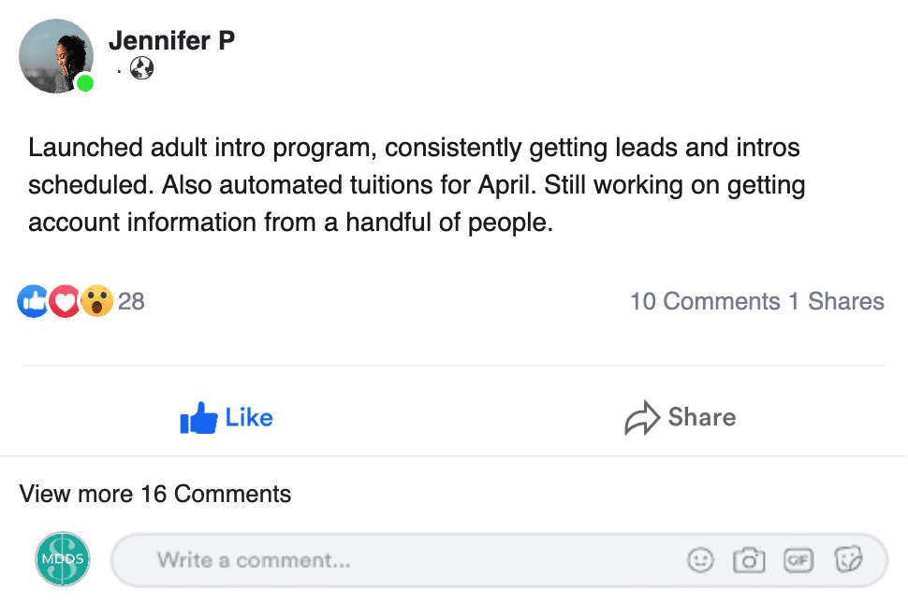Attach a photo using the camera icon
Viewport: 908px width, 604px height.
coord(749,560)
